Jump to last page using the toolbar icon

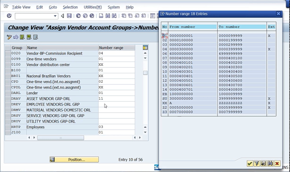coord(144,16)
